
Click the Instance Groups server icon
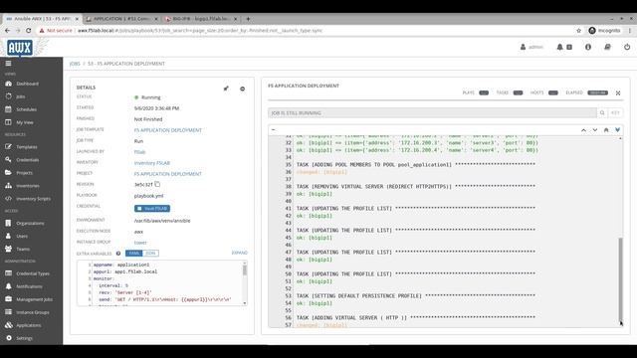9,312
